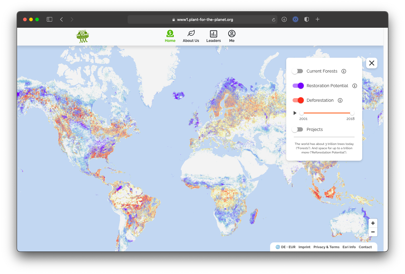Open the Imprint link
The width and height of the screenshot is (405, 274).
click(x=304, y=247)
